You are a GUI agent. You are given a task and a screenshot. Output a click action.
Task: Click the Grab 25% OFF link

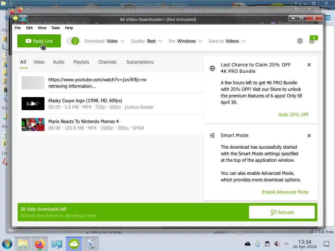pos(293,115)
